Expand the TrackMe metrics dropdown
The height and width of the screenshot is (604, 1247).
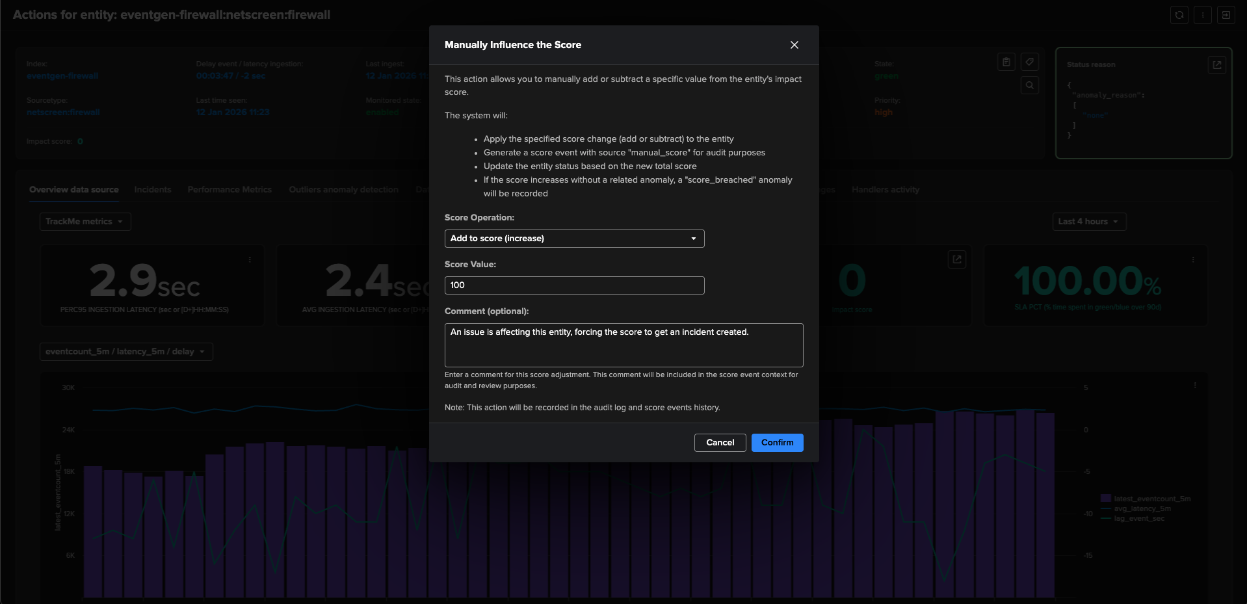click(85, 222)
